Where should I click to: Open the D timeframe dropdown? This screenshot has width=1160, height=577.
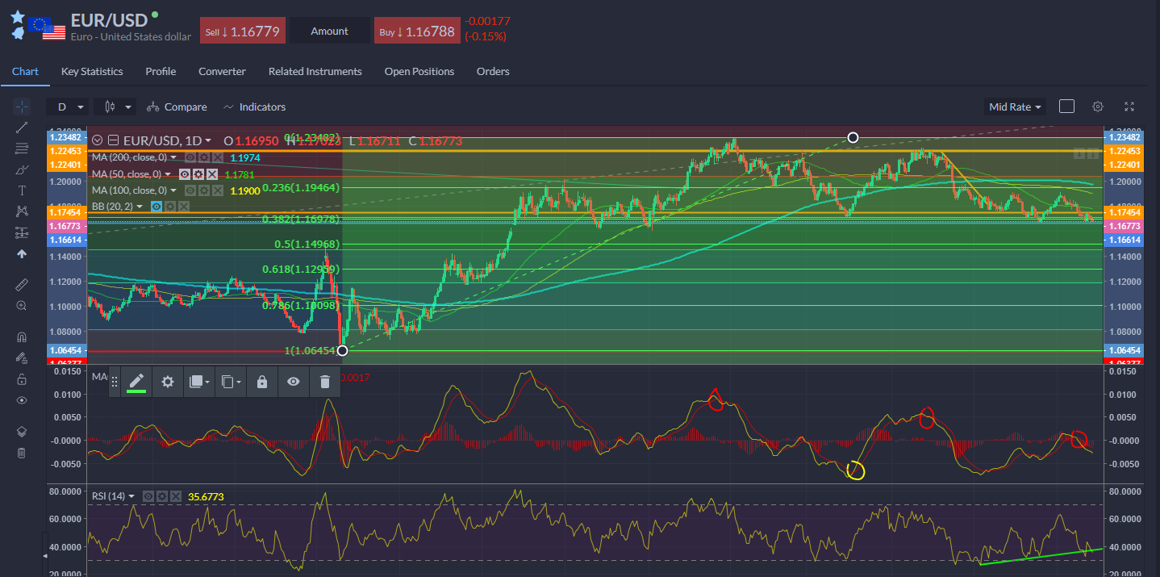(67, 107)
